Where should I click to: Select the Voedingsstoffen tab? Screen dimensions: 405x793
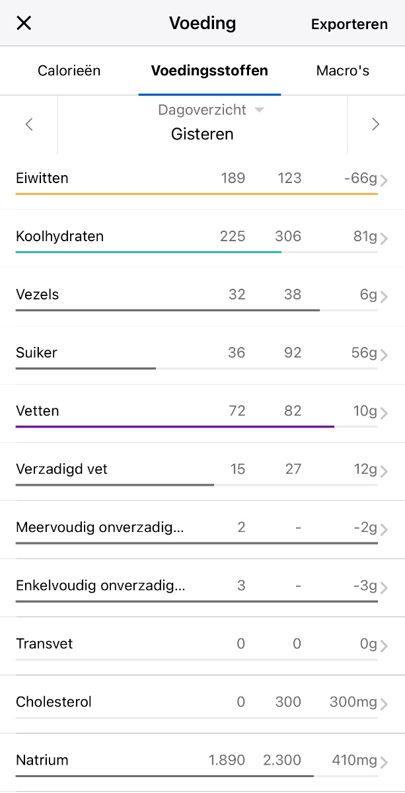click(x=209, y=71)
